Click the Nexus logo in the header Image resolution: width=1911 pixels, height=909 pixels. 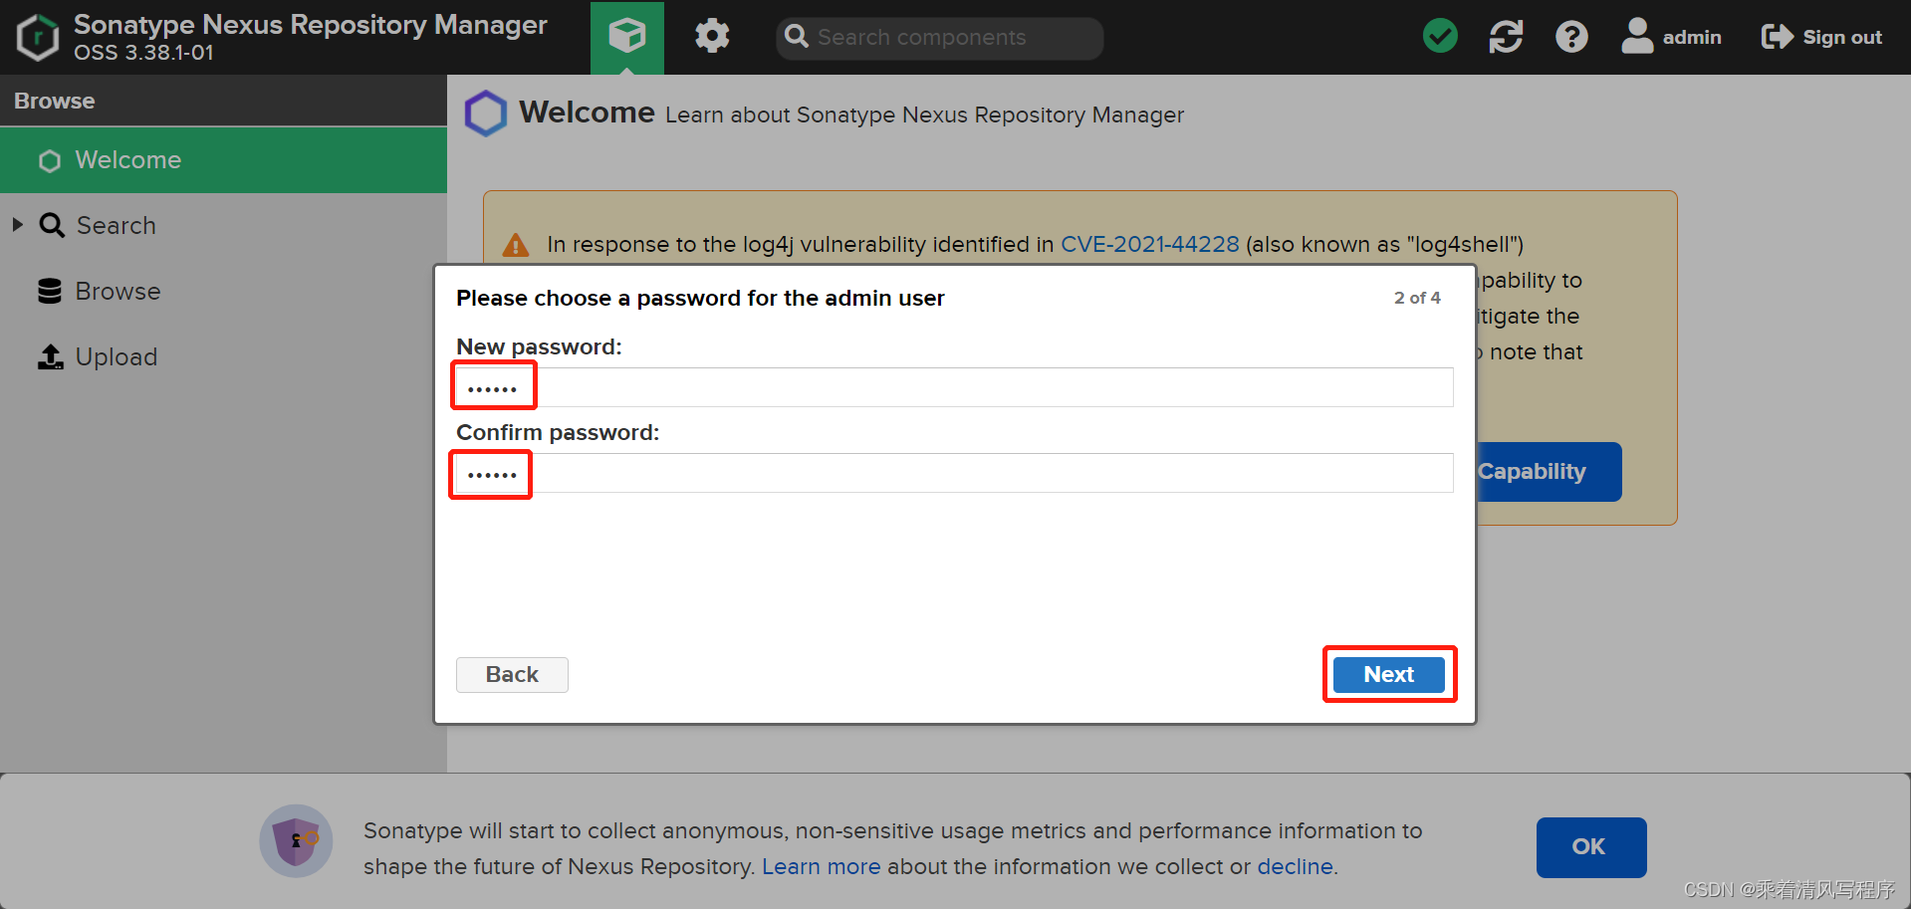pyautogui.click(x=38, y=38)
